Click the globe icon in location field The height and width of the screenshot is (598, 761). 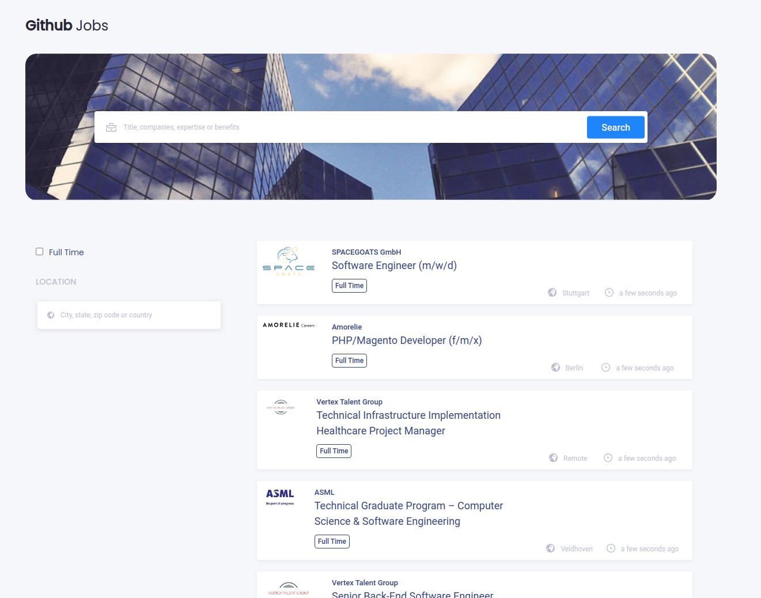coord(51,315)
